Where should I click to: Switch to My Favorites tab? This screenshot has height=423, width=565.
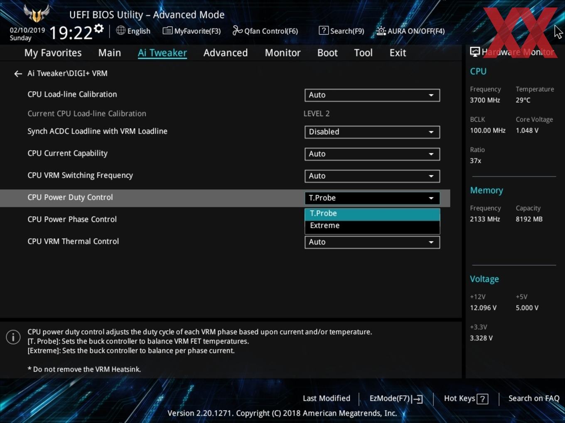53,53
